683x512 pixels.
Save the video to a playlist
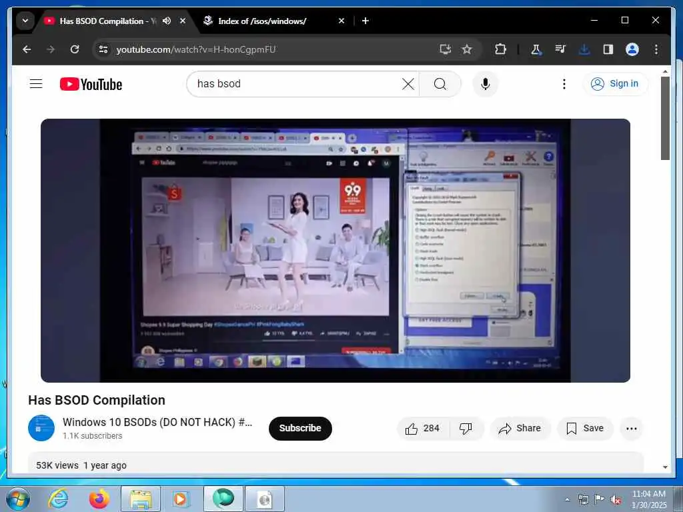[x=585, y=429]
